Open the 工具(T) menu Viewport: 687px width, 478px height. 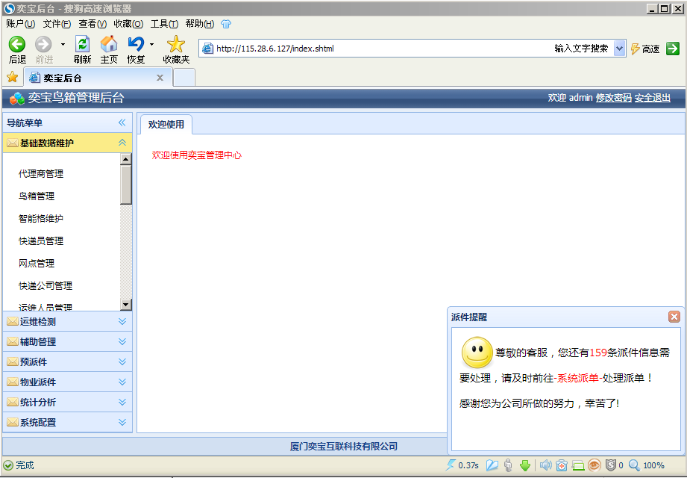(x=164, y=24)
